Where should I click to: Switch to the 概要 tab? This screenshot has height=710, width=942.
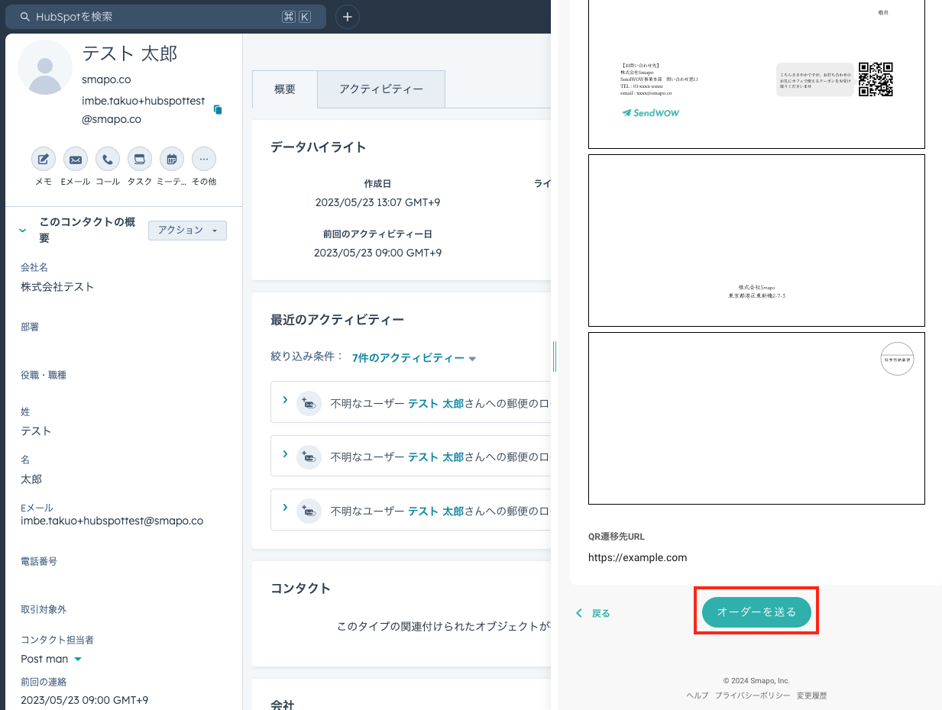tap(285, 89)
